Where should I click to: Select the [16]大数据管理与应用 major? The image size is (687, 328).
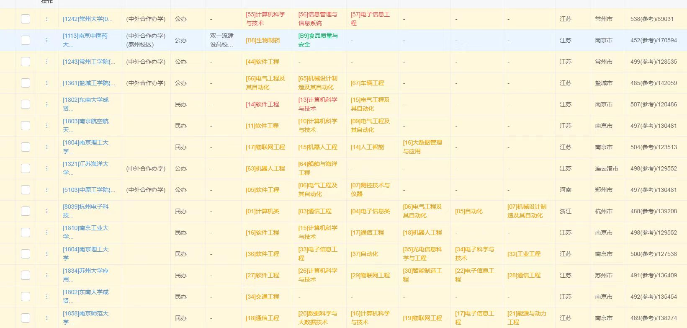tap(422, 147)
